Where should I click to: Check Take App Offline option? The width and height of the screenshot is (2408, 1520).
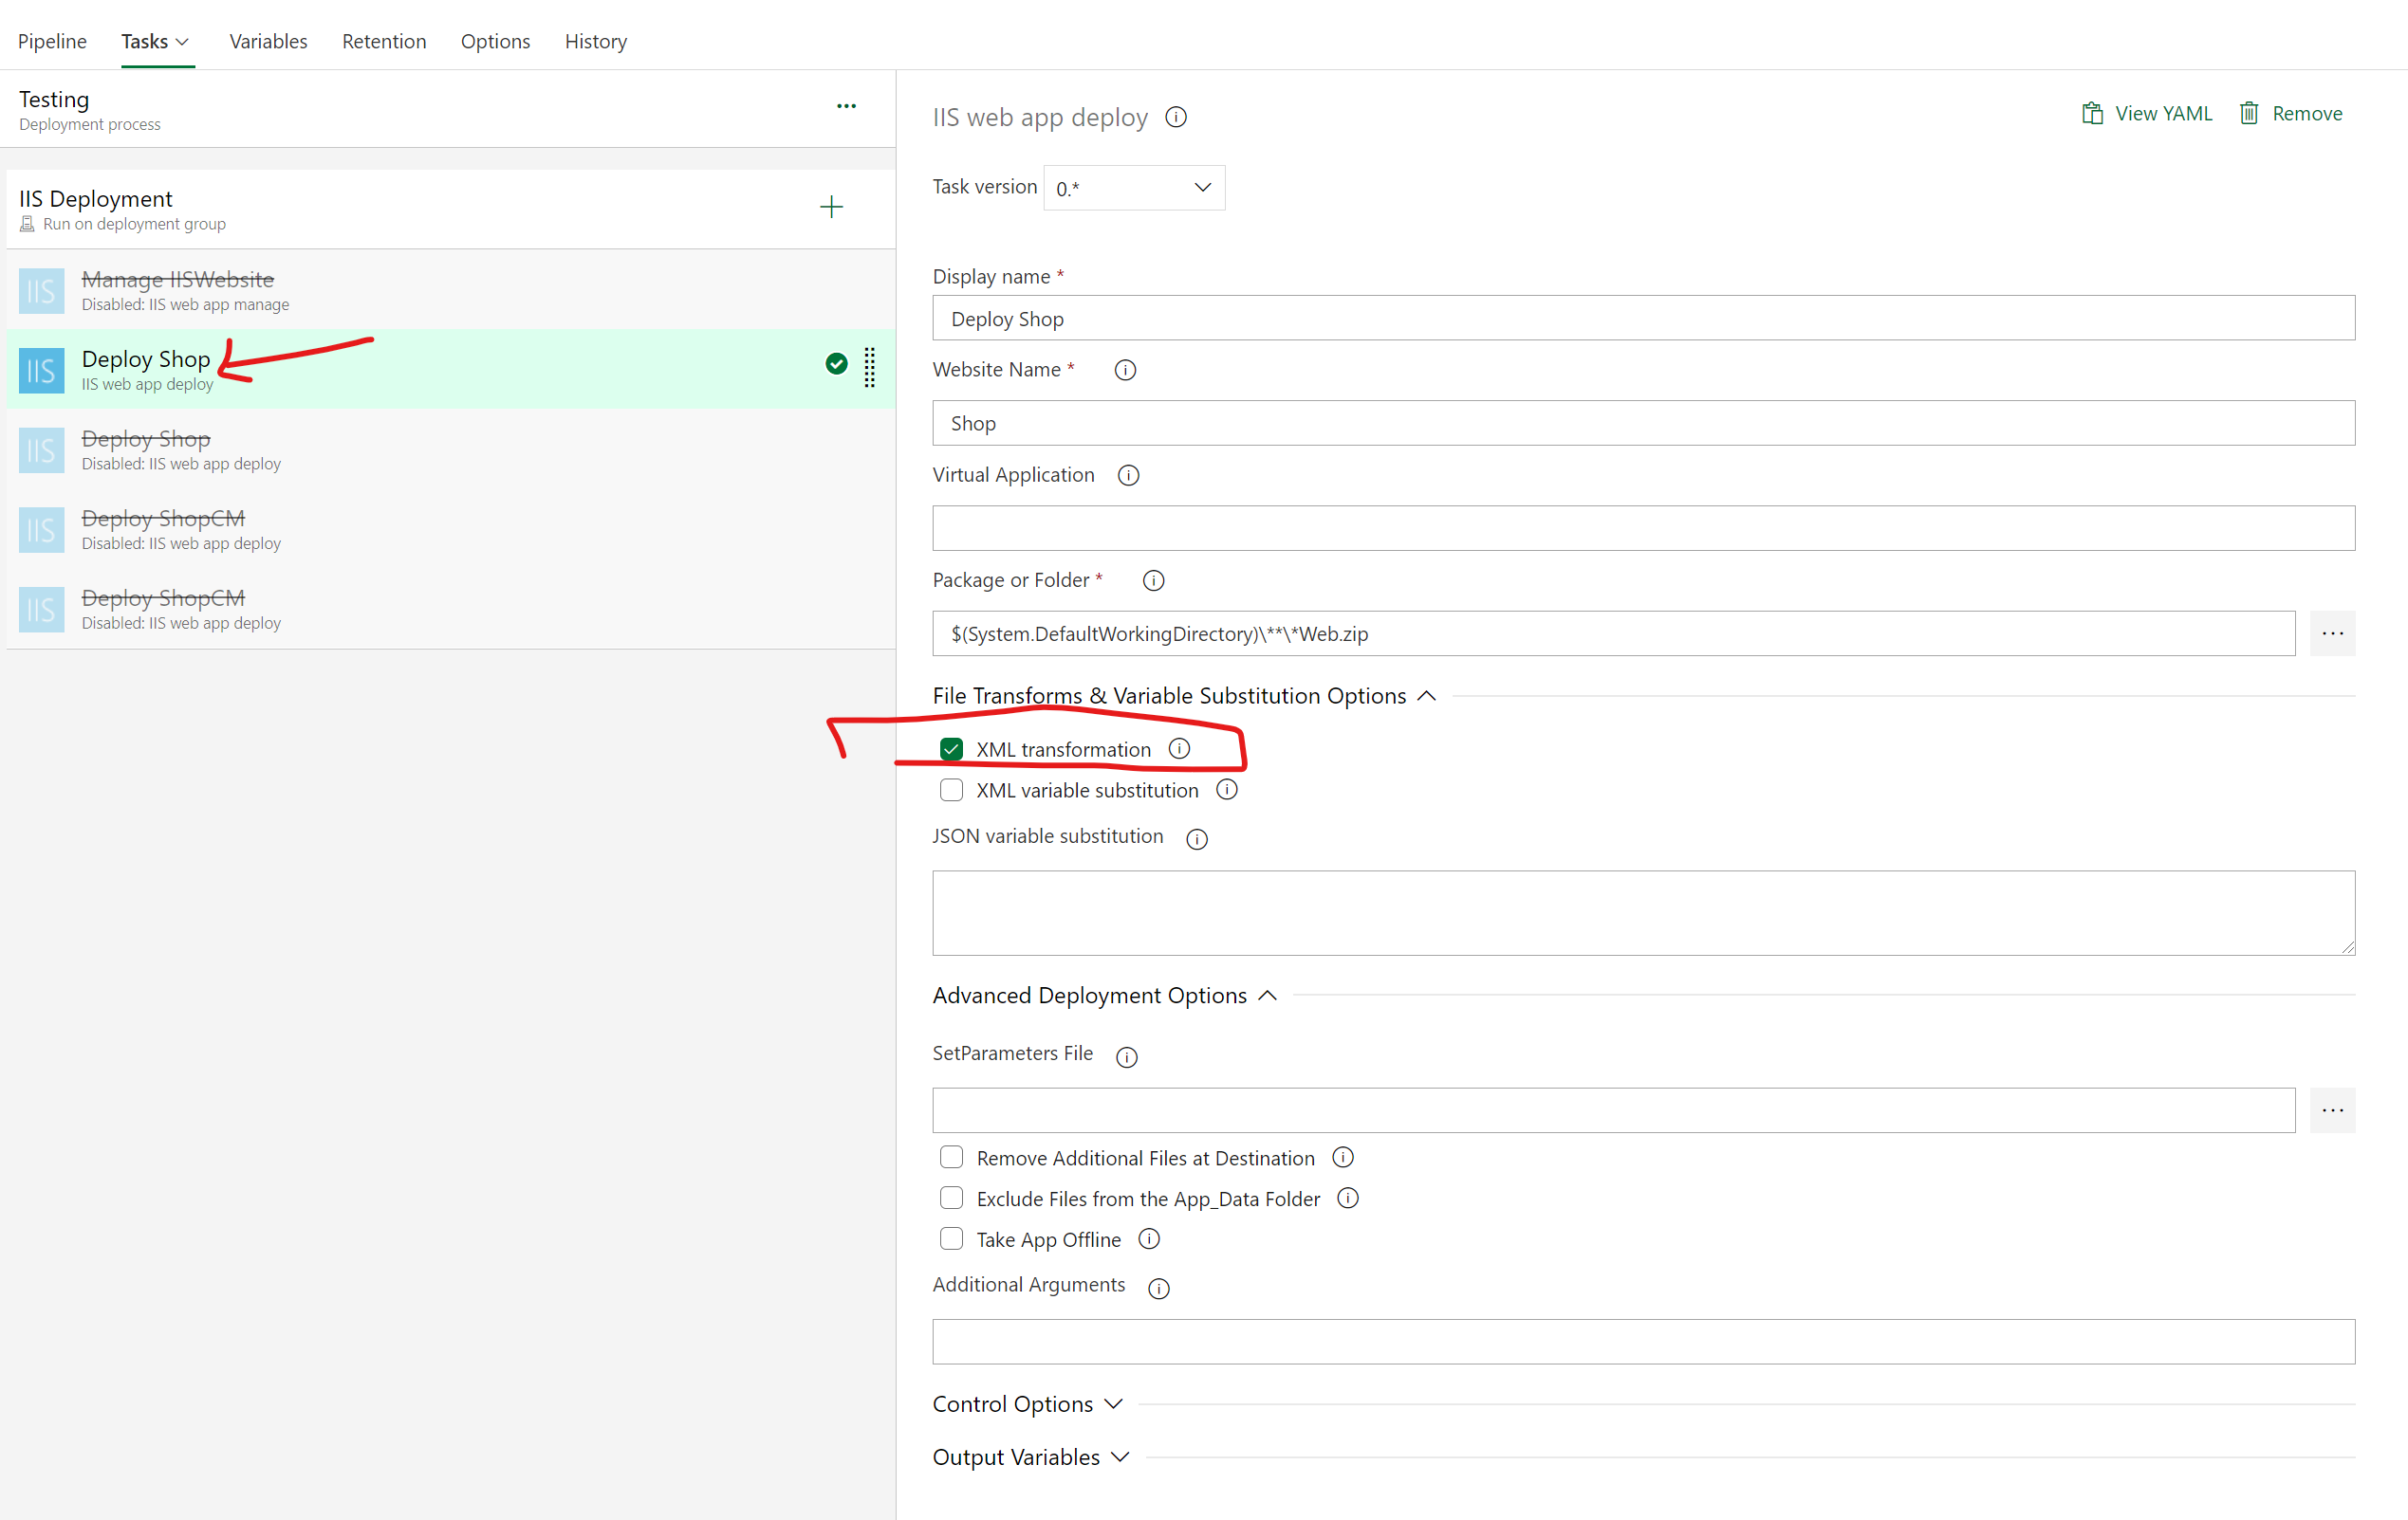click(951, 1238)
